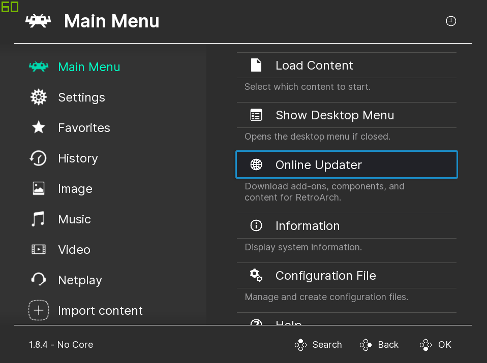Click the green 60 FPS counter
Viewport: 487px width, 363px height.
pyautogui.click(x=10, y=7)
